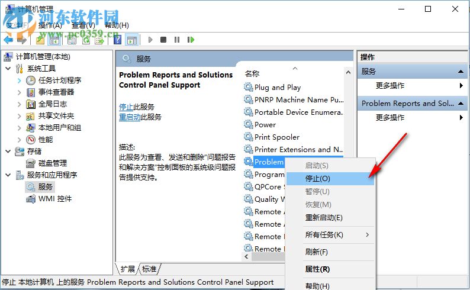Viewport: 470px width, 290px height.
Task: Select 本地用户和组 tree node
Action: pos(60,128)
